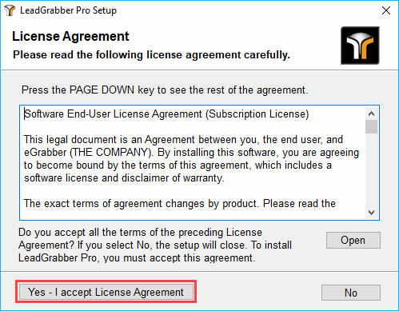Decline the agreement with the No button
Viewport: 399px width, 311px height.
tap(351, 293)
